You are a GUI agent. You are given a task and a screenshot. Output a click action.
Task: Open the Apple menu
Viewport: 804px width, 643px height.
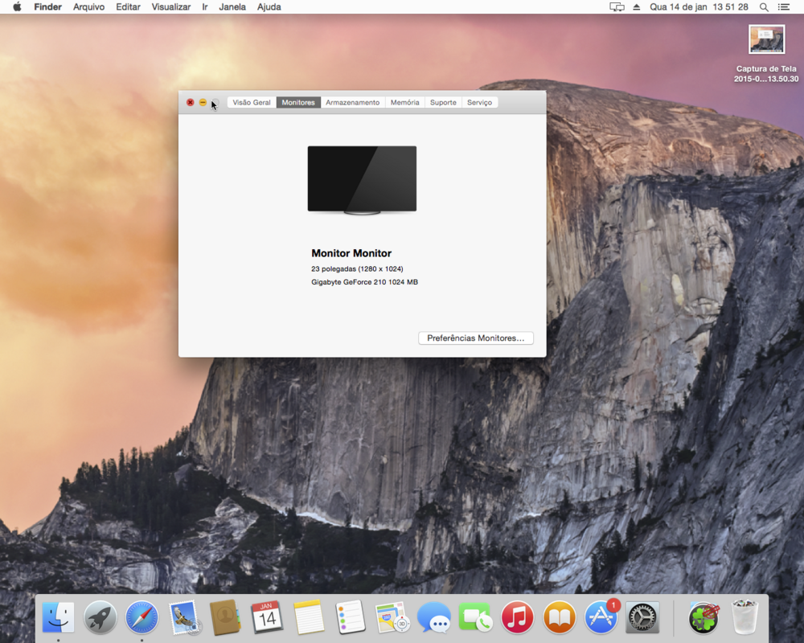pyautogui.click(x=17, y=7)
